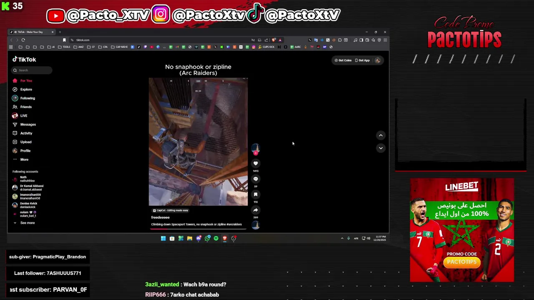Open a new browser tab with plus
This screenshot has width=534, height=300.
click(60, 32)
